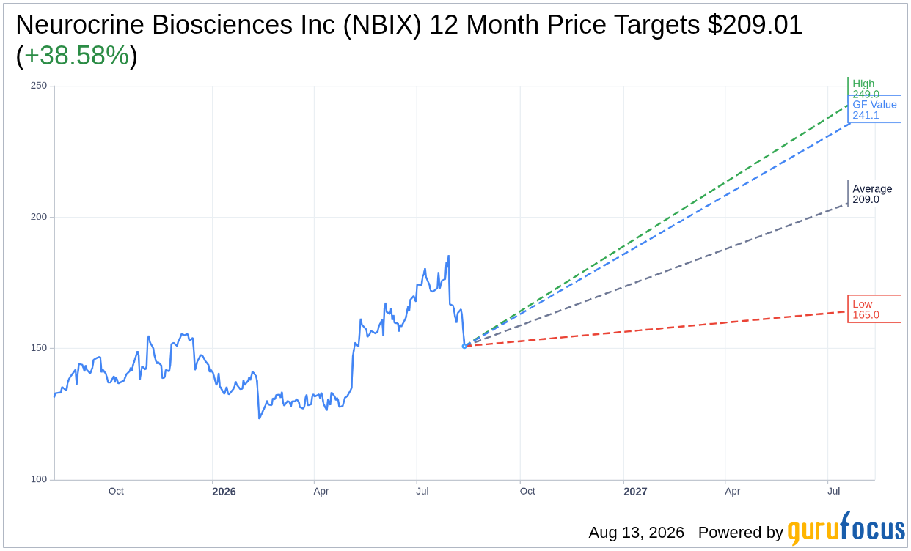Screen dimensions: 911x551
Task: Click the Aug 13, 2026 date text
Action: pos(636,533)
